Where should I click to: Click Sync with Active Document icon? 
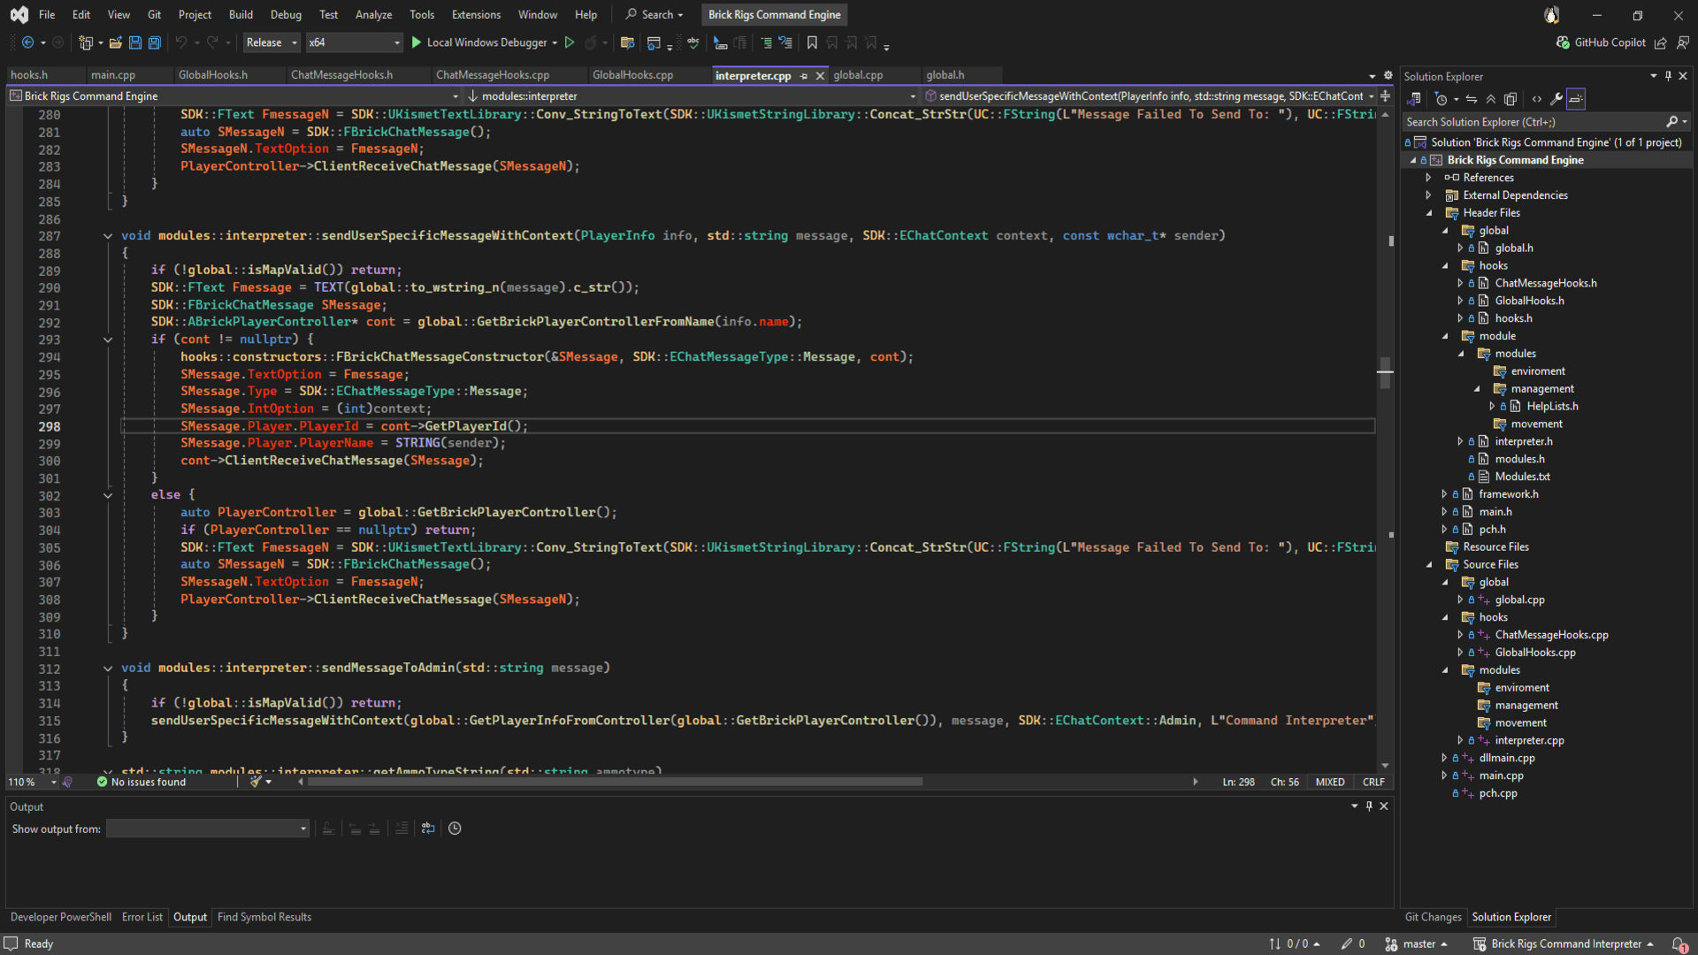(x=1472, y=99)
